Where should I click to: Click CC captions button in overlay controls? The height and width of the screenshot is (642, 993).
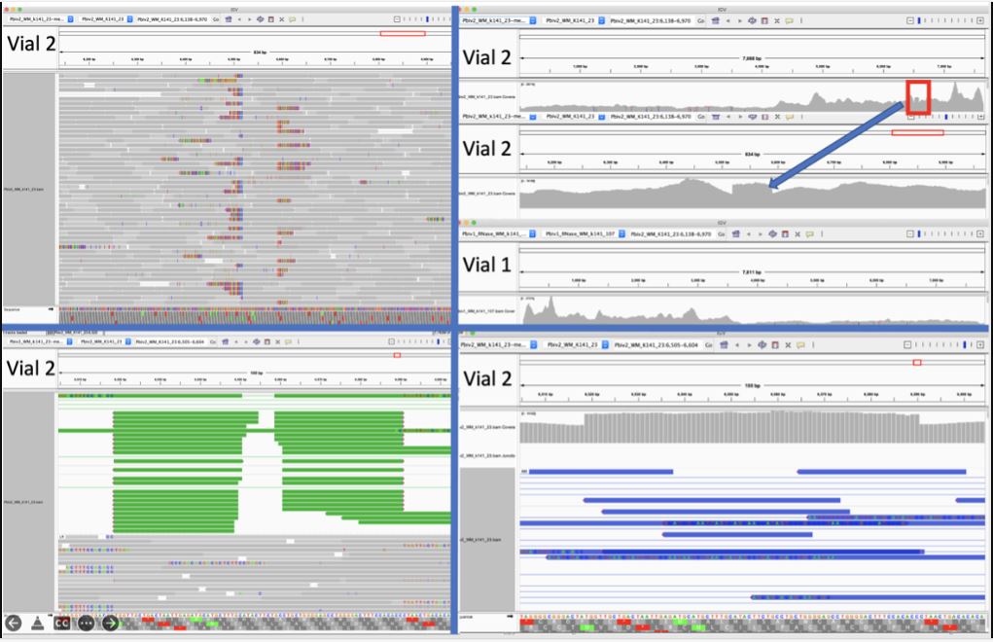[62, 623]
